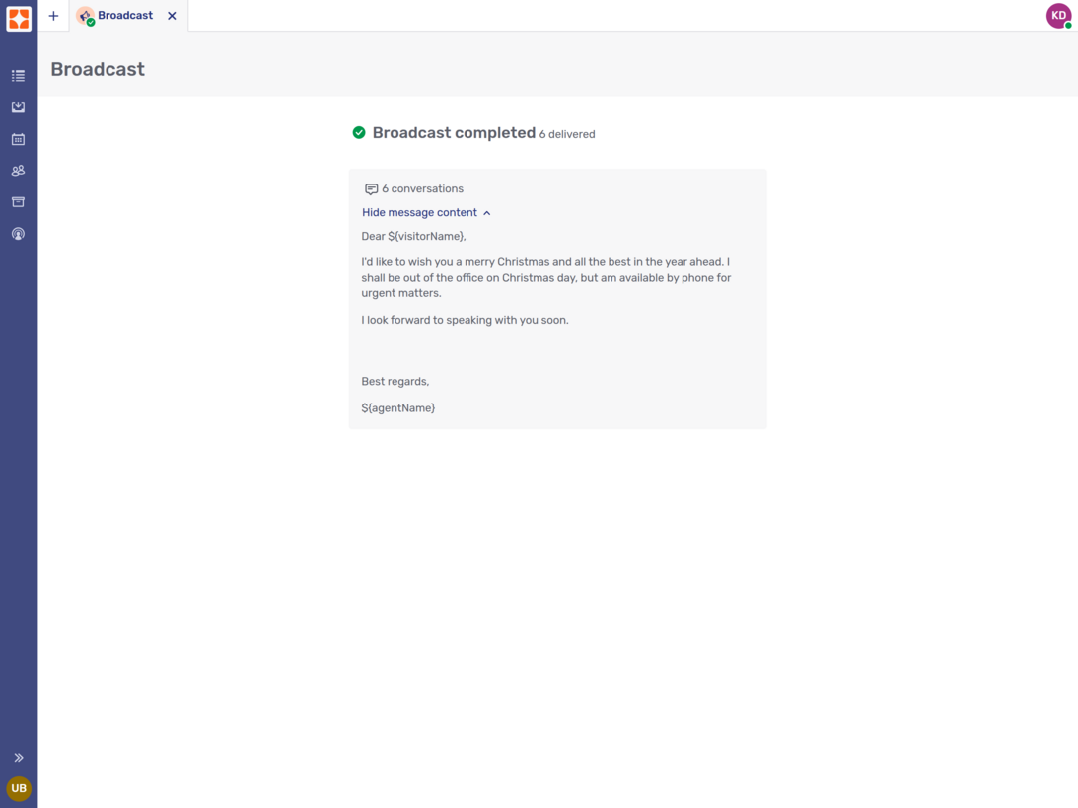Expand the sidebar with the double-arrow chevrons
This screenshot has height=808, width=1078.
click(18, 757)
